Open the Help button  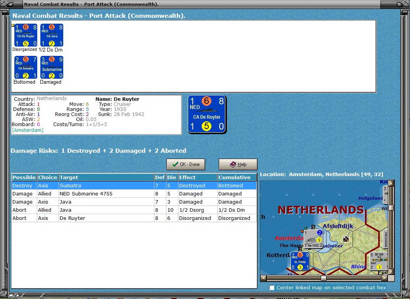[x=238, y=164]
